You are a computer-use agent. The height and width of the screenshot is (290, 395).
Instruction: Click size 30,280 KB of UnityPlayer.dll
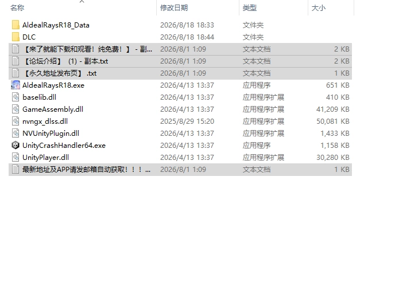(x=333, y=158)
